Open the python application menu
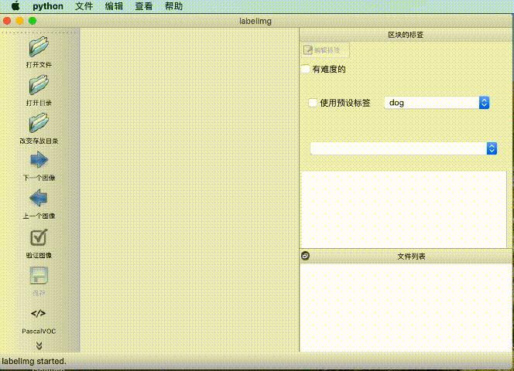Screen dimensions: 514x371 pos(48,6)
